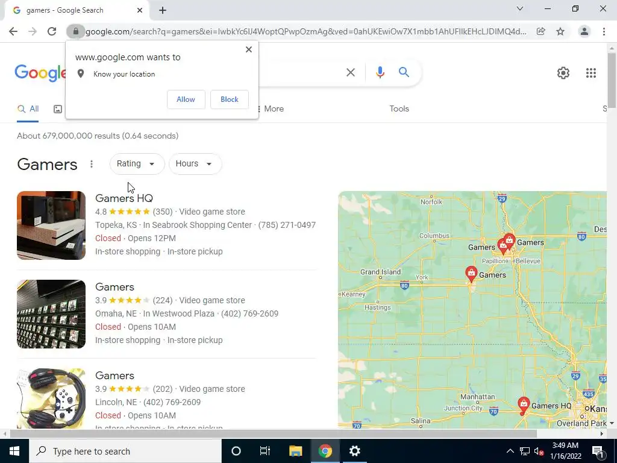The image size is (617, 463).
Task: Open Settings app from taskbar
Action: pyautogui.click(x=354, y=451)
